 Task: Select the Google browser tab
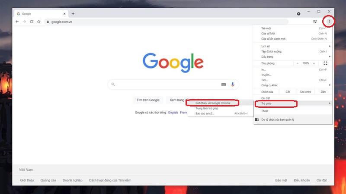point(41,14)
